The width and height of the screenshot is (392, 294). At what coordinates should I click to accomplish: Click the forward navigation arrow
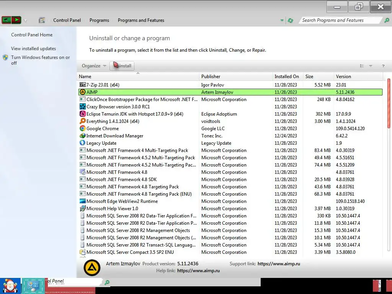pos(16,20)
